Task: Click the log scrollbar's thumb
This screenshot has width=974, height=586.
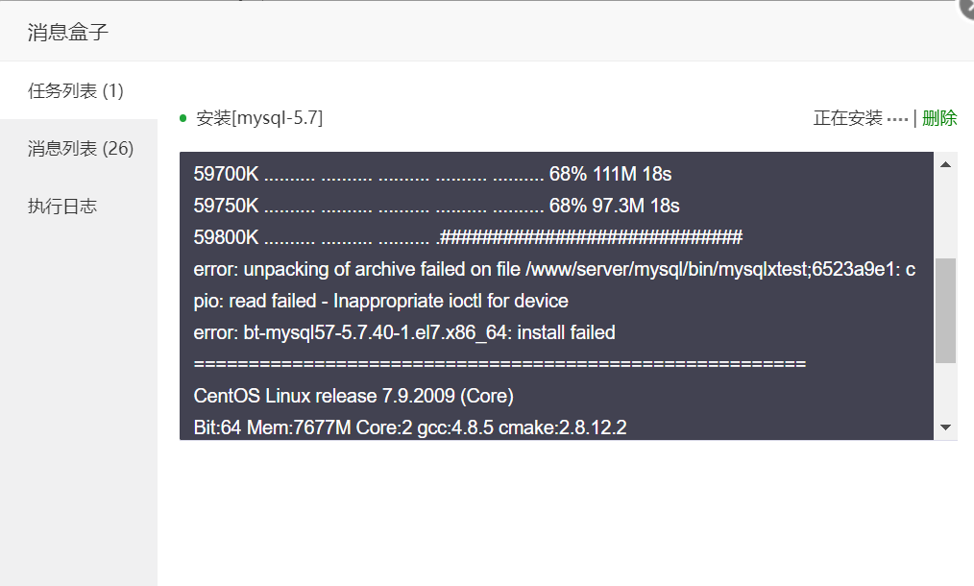Action: pyautogui.click(x=945, y=310)
